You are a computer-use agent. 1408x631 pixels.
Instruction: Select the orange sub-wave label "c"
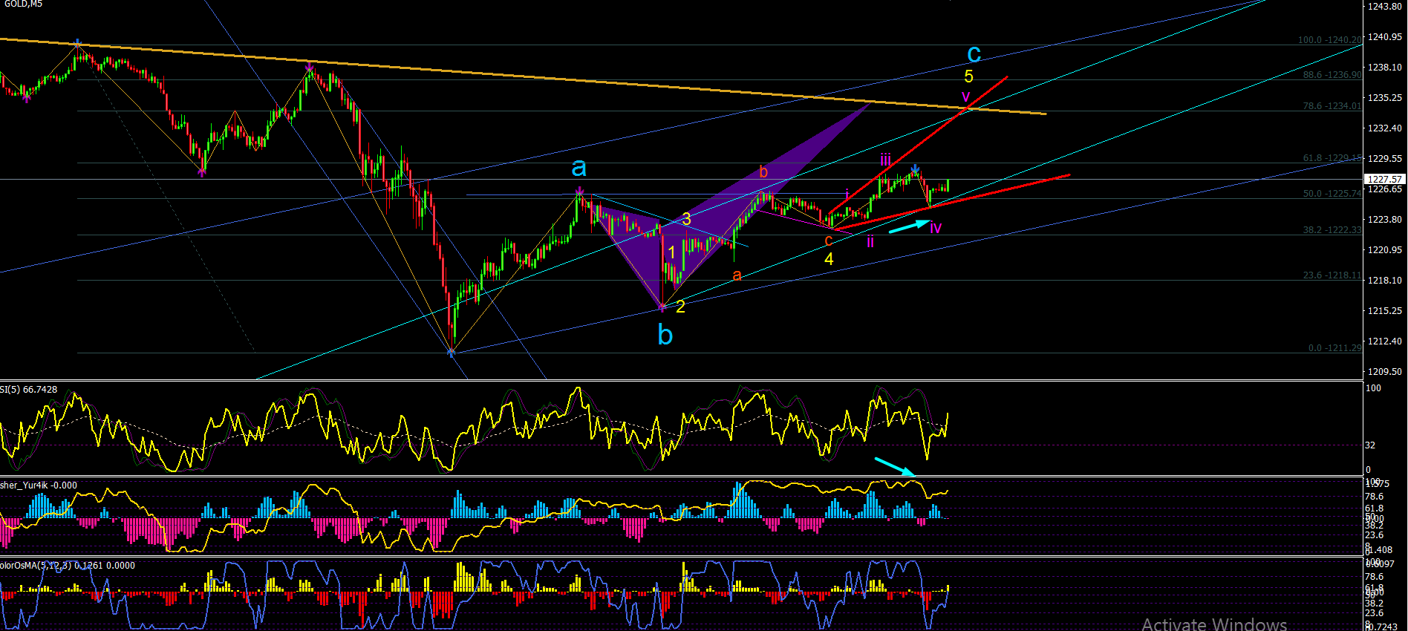[x=829, y=241]
